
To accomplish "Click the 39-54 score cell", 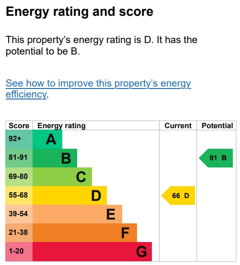I will click(19, 214).
